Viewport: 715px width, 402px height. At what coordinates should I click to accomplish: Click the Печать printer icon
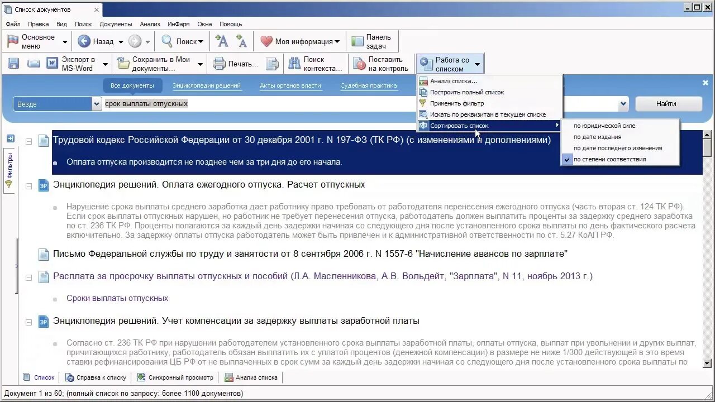pos(219,64)
